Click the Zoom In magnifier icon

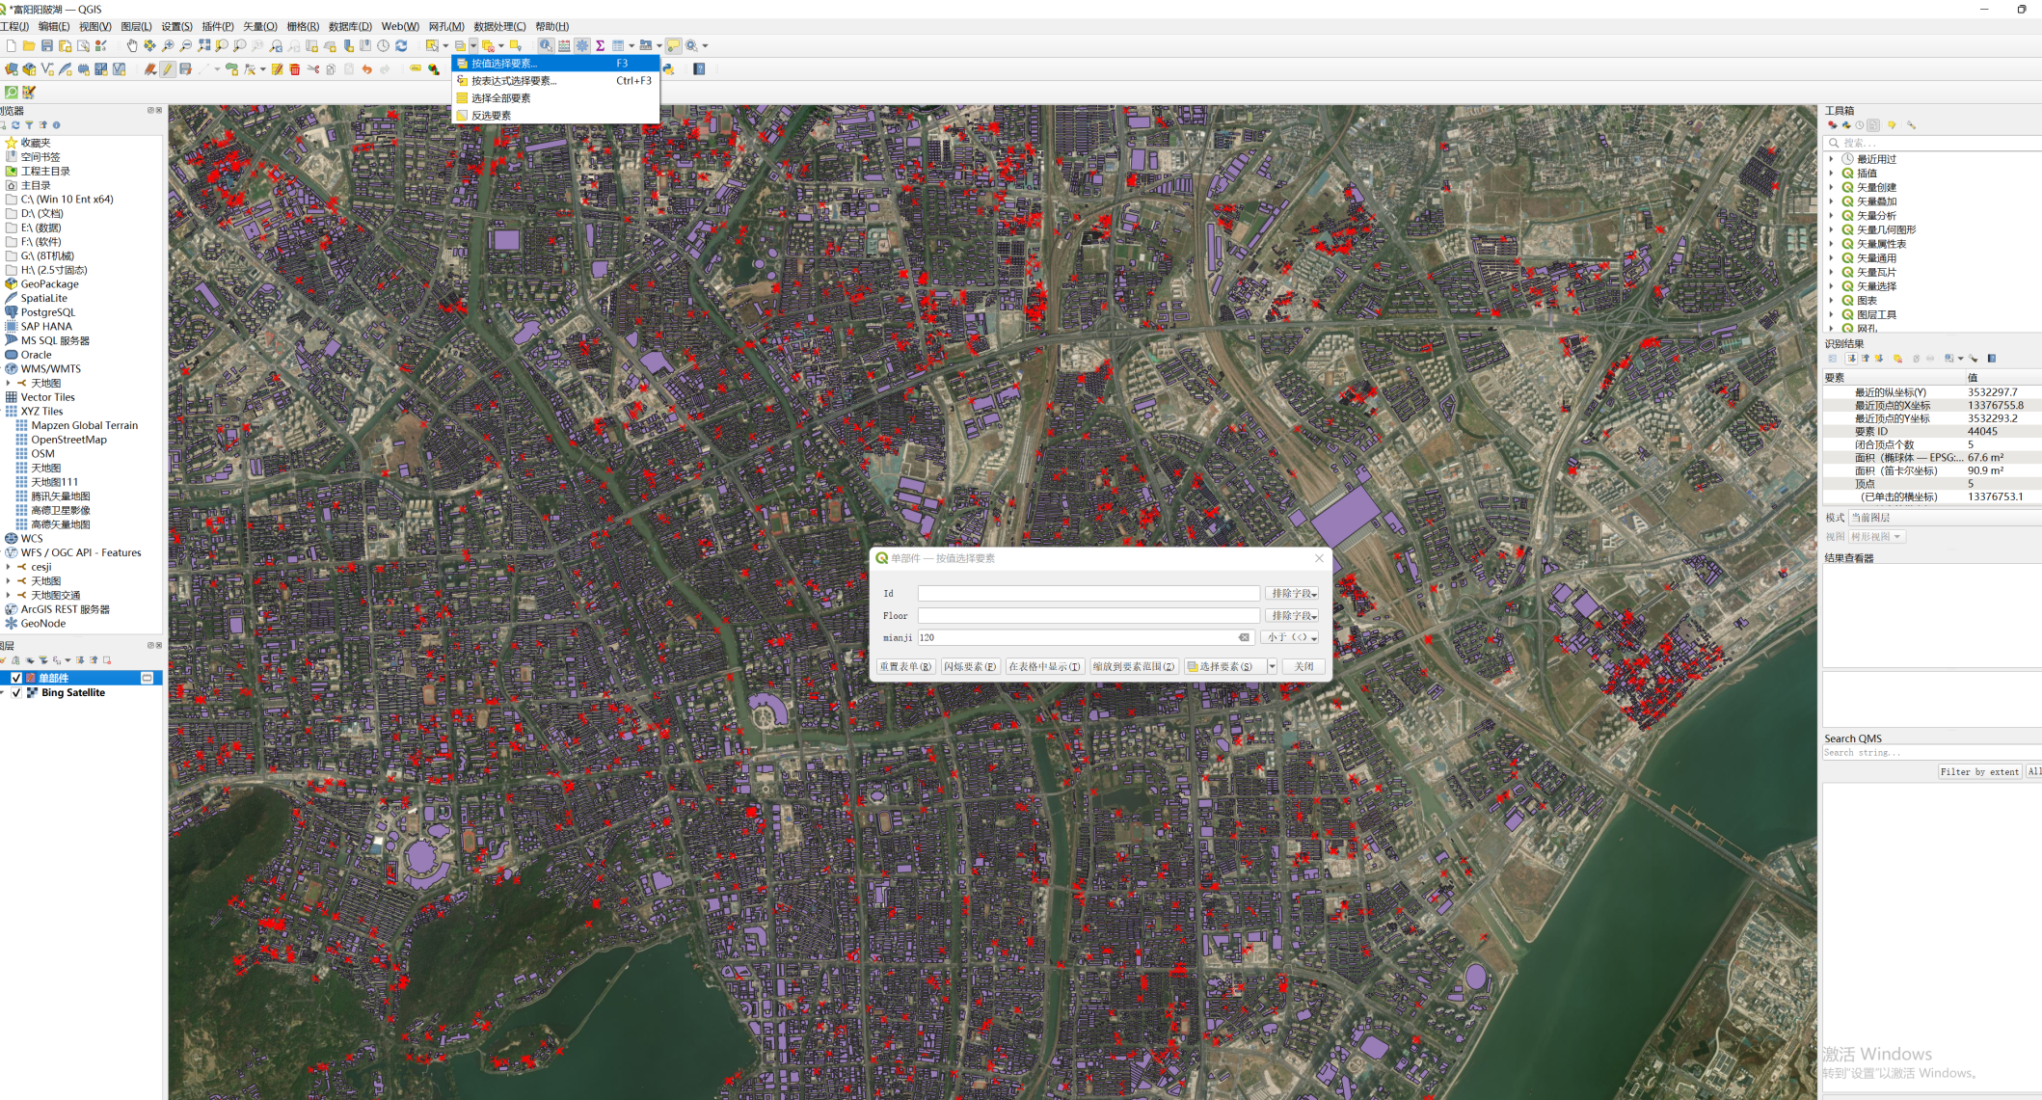tap(168, 45)
